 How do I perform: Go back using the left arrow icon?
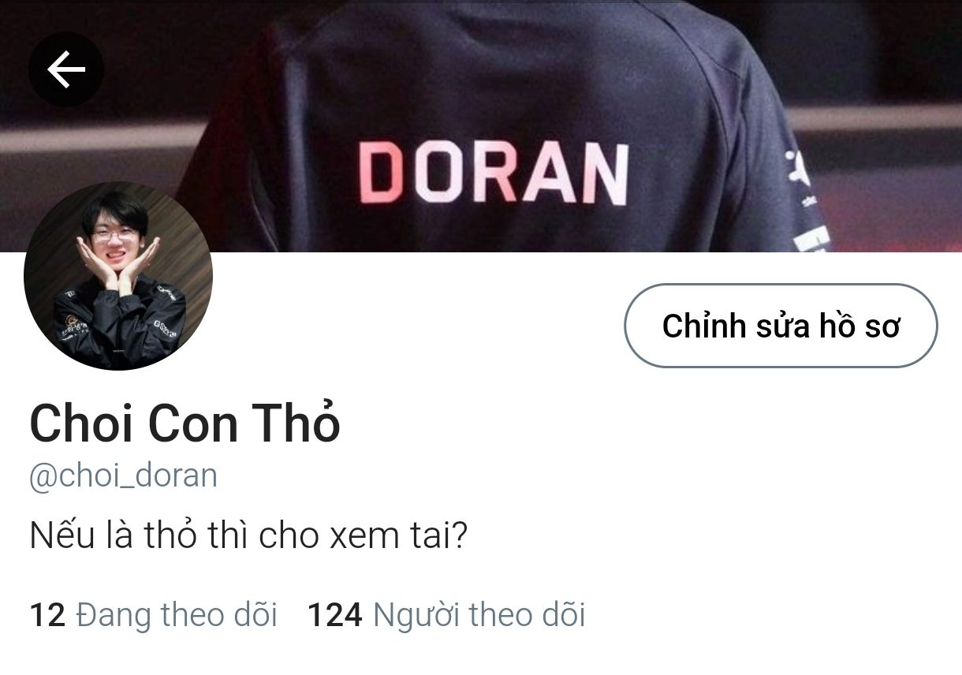pos(66,69)
